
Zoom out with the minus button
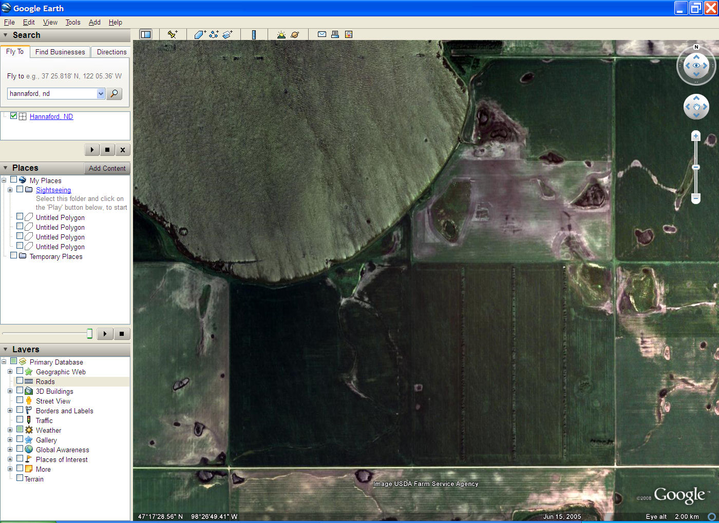(696, 198)
